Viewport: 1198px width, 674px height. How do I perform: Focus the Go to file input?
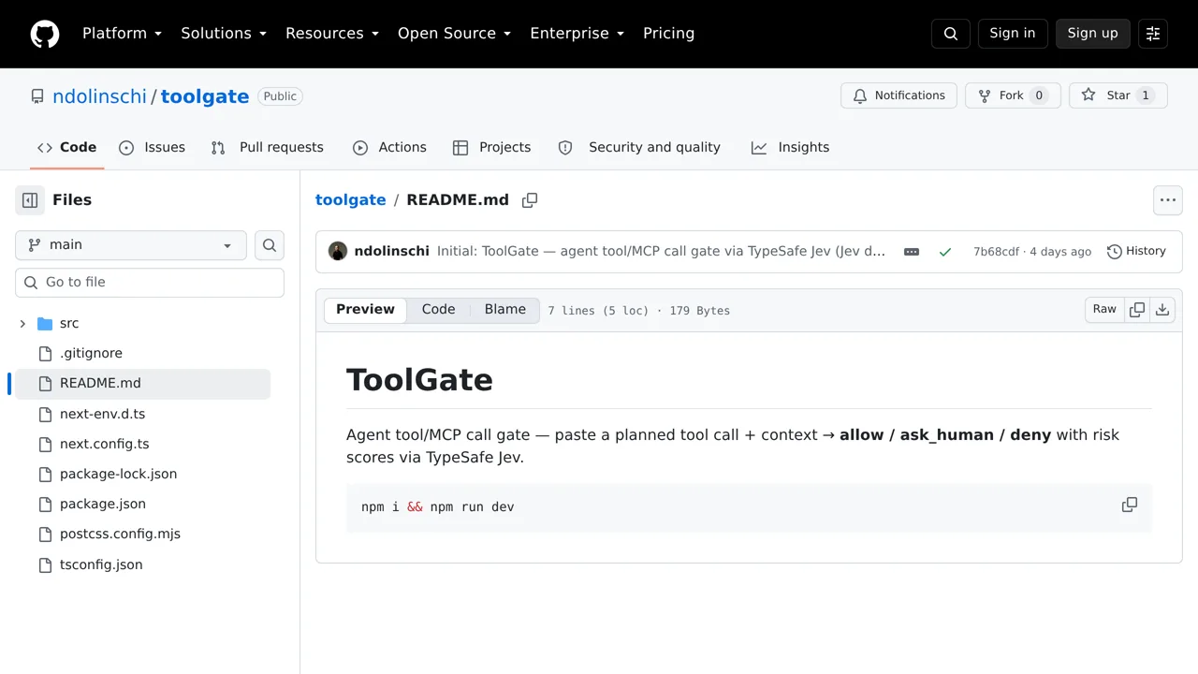(x=150, y=283)
